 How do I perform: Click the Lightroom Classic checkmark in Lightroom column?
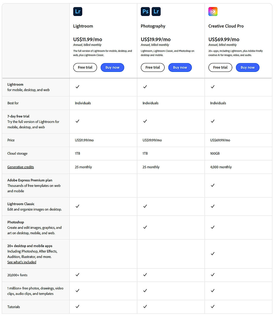click(x=77, y=206)
